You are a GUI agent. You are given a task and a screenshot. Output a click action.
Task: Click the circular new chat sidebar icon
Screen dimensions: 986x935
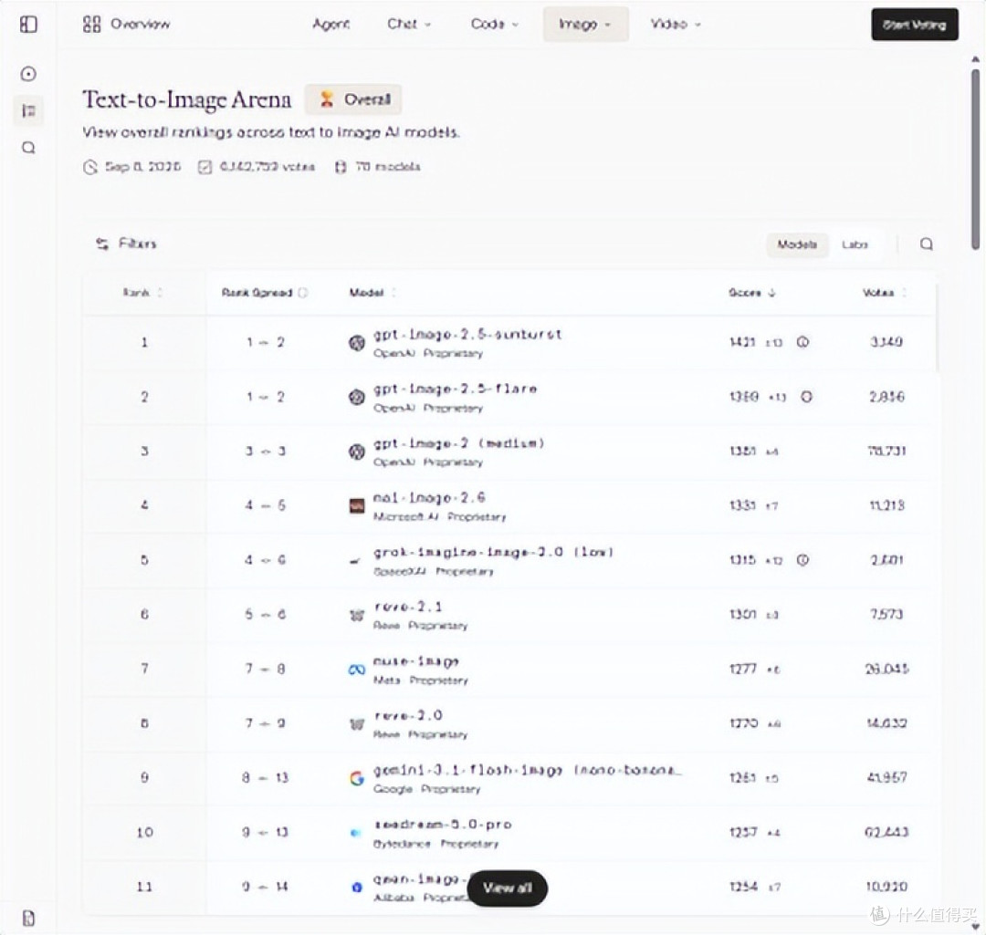pyautogui.click(x=28, y=74)
